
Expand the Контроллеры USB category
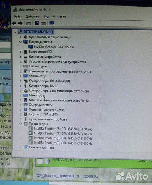(x=20, y=86)
